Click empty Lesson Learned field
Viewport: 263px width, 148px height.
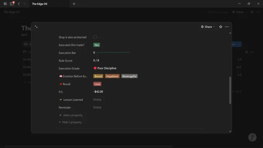point(97,100)
